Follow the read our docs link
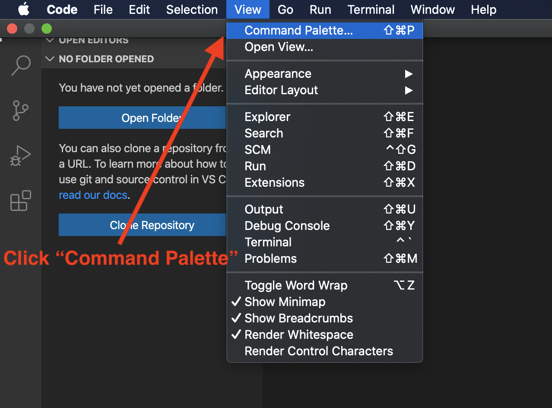 [93, 195]
